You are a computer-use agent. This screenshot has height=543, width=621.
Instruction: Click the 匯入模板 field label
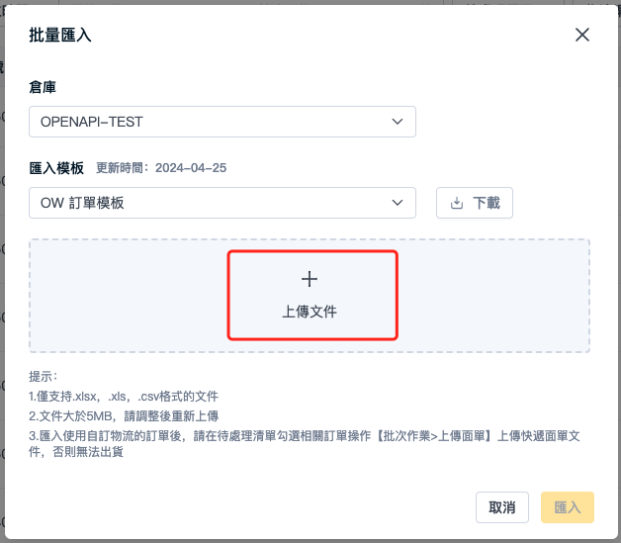coord(56,168)
